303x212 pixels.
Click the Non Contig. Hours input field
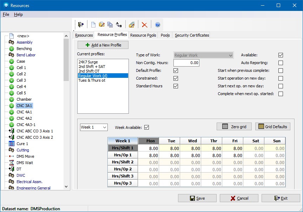[186, 63]
